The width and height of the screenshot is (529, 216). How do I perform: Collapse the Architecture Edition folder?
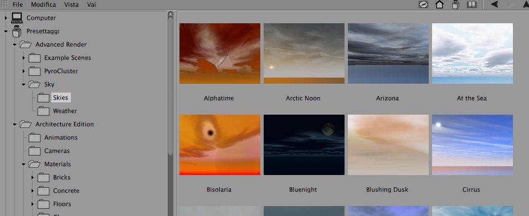14,124
